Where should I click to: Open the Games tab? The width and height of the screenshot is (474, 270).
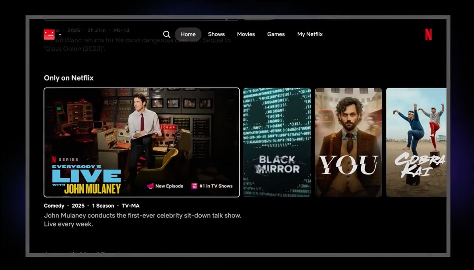click(276, 34)
